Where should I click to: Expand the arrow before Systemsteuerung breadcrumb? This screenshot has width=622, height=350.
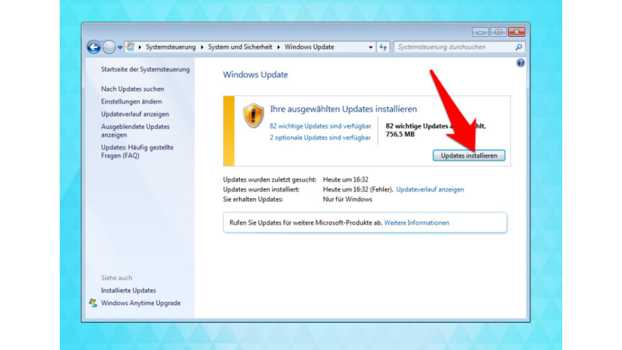tap(140, 48)
